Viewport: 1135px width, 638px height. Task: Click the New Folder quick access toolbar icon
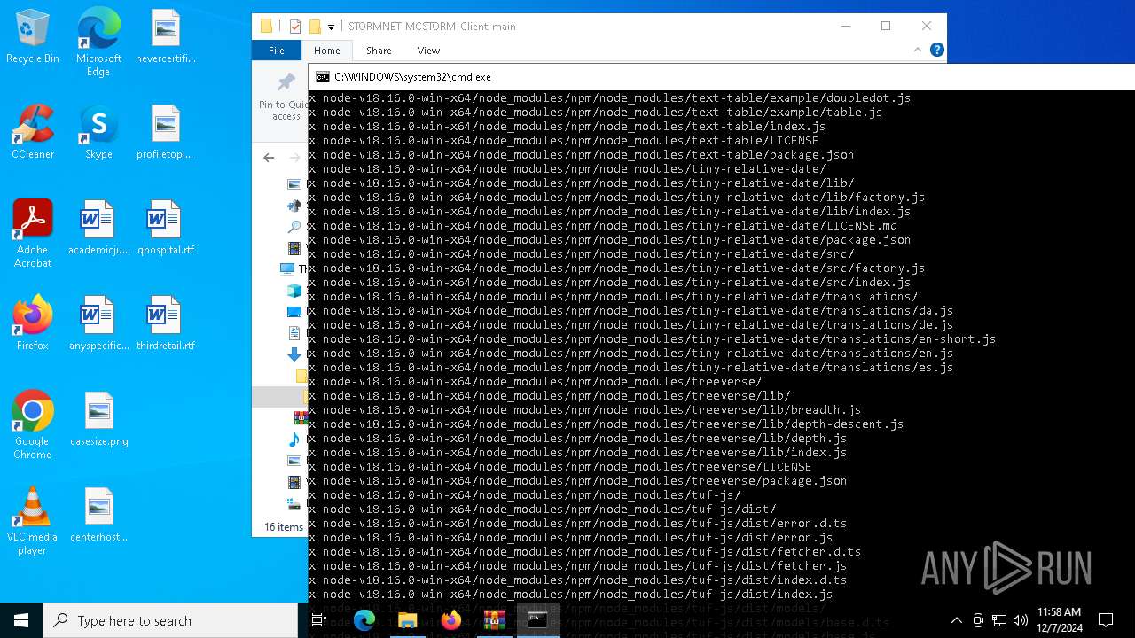pos(314,27)
